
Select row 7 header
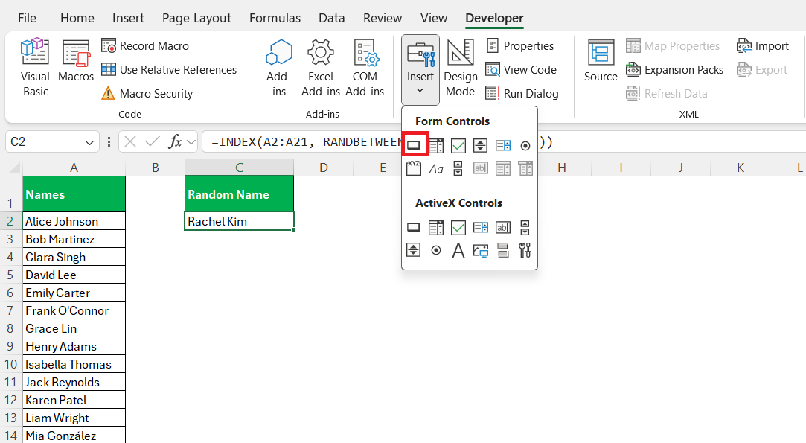[10, 310]
